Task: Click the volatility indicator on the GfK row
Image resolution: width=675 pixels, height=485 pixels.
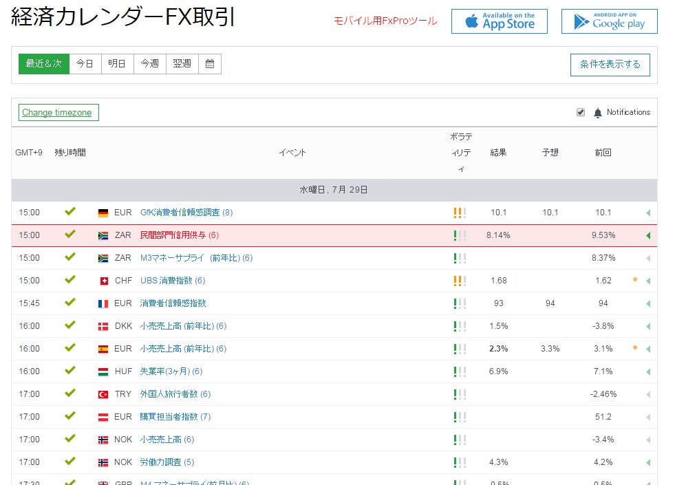Action: pos(460,211)
